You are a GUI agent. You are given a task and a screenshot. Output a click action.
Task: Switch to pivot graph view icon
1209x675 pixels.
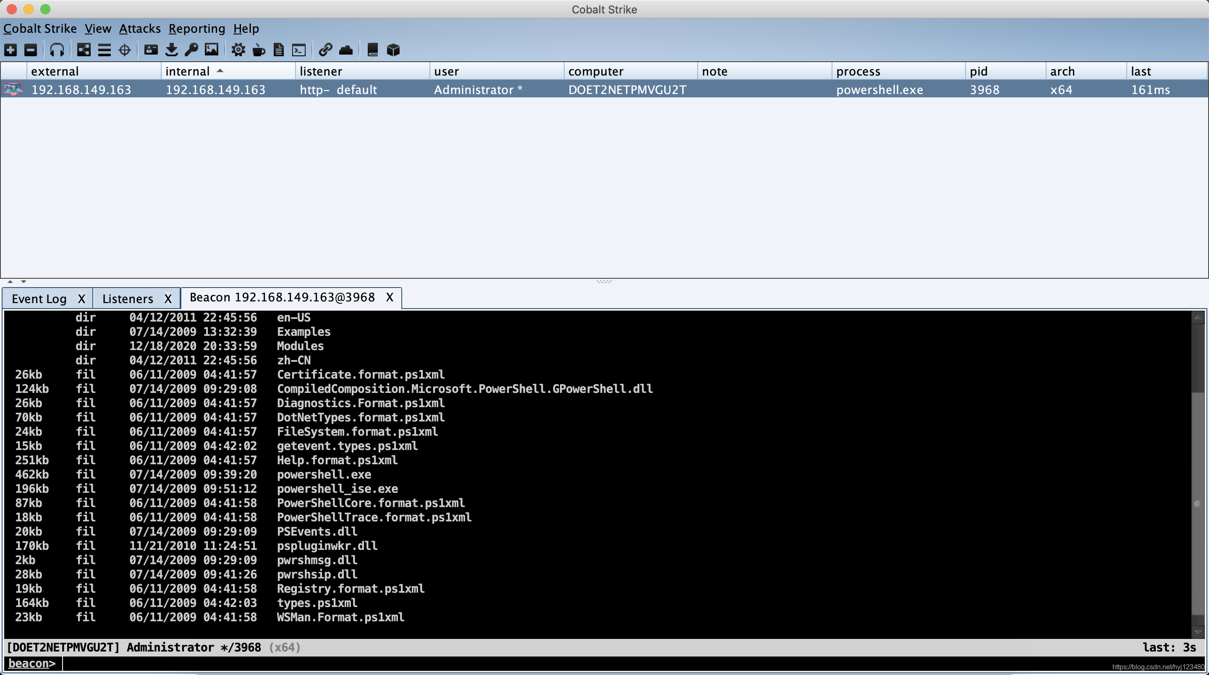pos(84,50)
